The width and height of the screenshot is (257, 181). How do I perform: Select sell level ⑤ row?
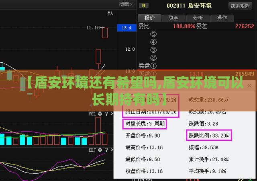(196, 34)
